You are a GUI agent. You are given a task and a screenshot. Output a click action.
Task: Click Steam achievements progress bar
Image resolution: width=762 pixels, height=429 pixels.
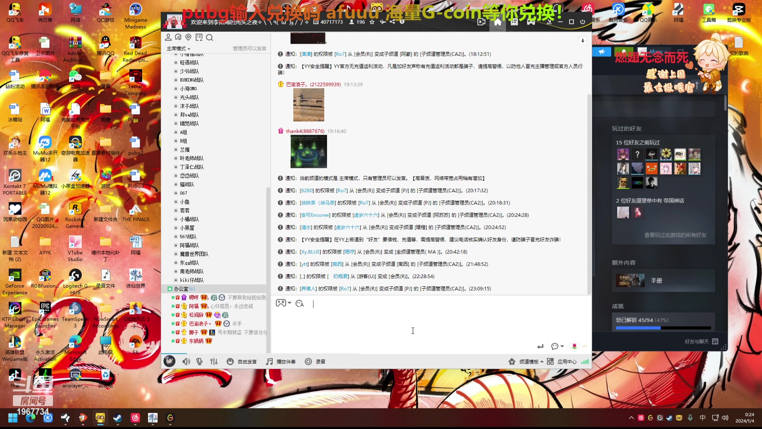point(663,328)
